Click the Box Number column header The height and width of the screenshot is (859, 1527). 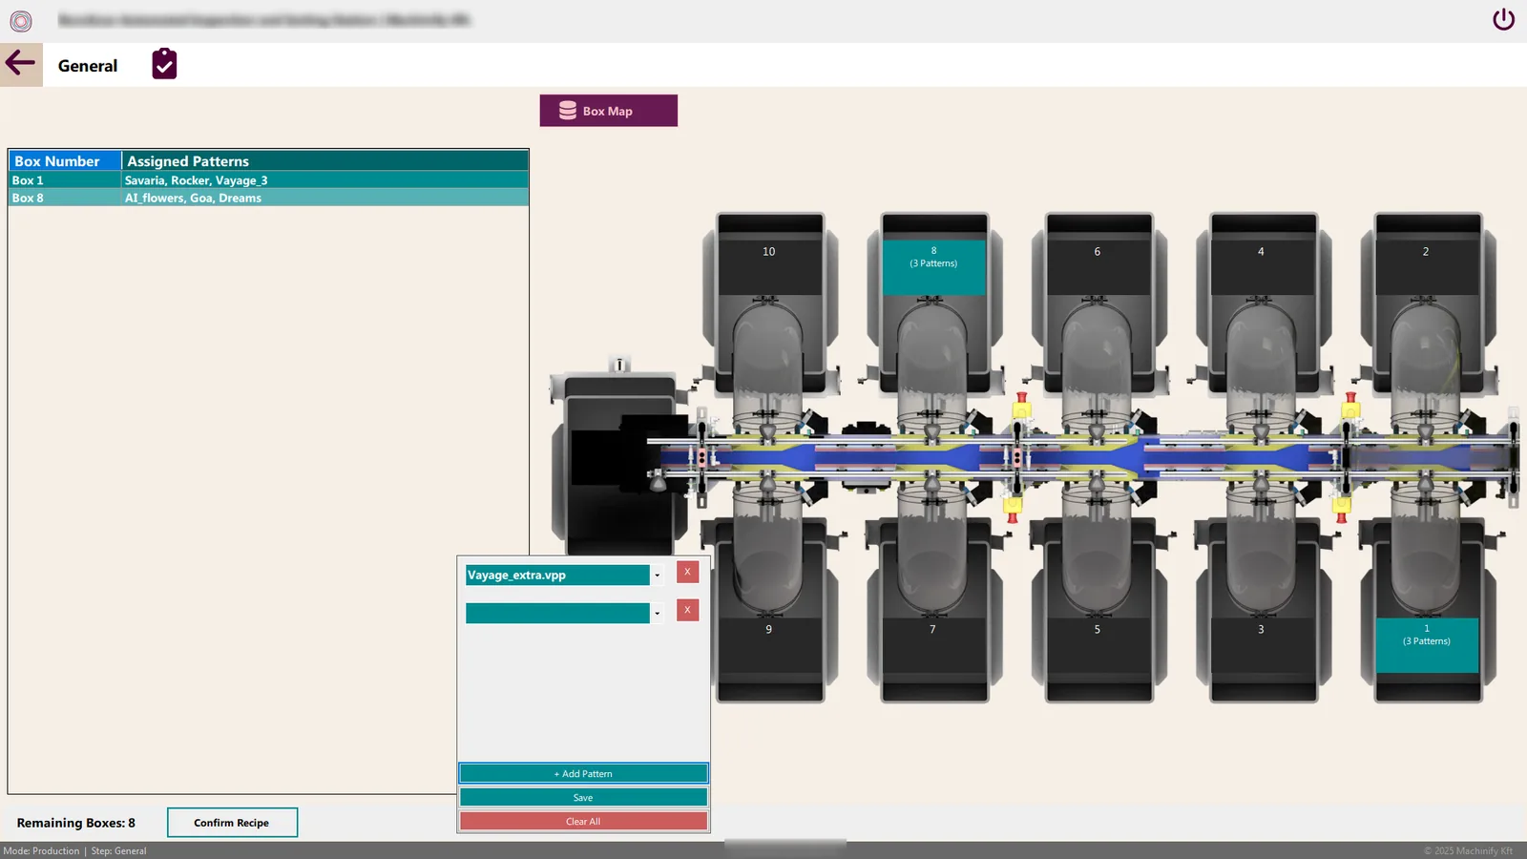point(65,161)
